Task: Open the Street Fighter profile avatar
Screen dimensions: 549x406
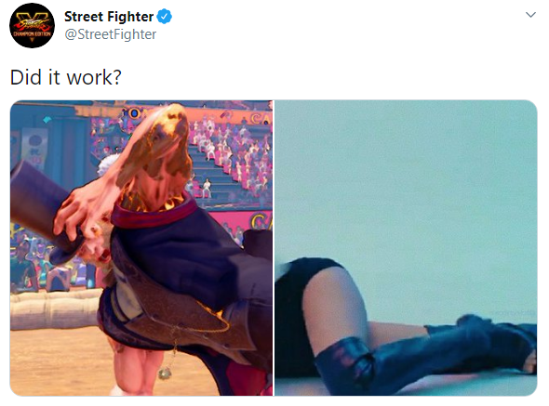Action: [x=32, y=25]
